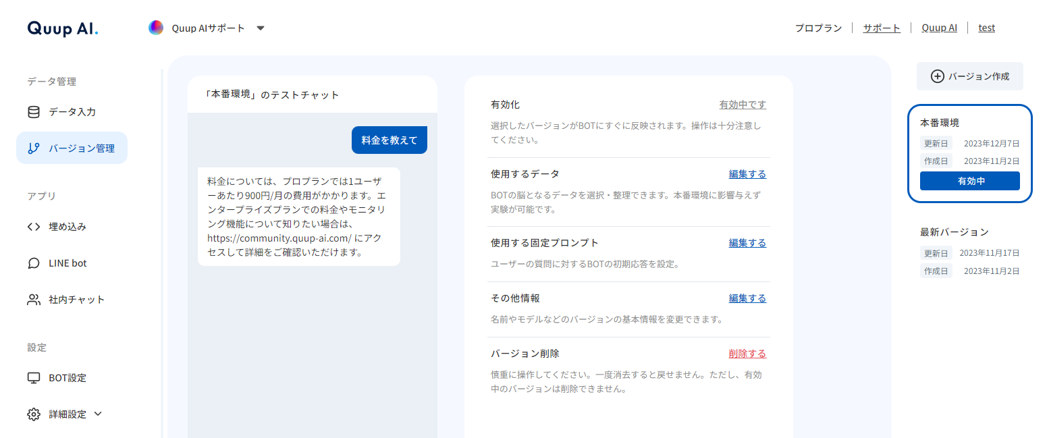The width and height of the screenshot is (1047, 438).
Task: Click the database icon beside データ入力
Action: tap(34, 112)
